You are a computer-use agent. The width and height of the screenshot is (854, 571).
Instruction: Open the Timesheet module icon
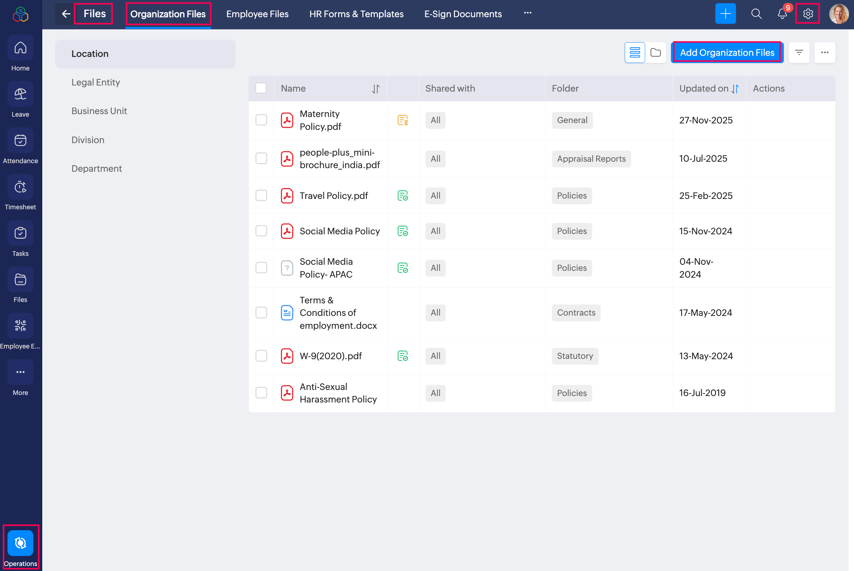tap(20, 187)
